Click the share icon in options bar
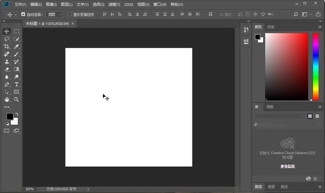 [x=318, y=14]
